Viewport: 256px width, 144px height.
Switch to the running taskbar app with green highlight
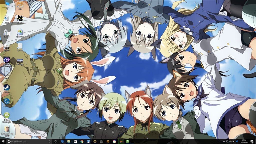121,141
